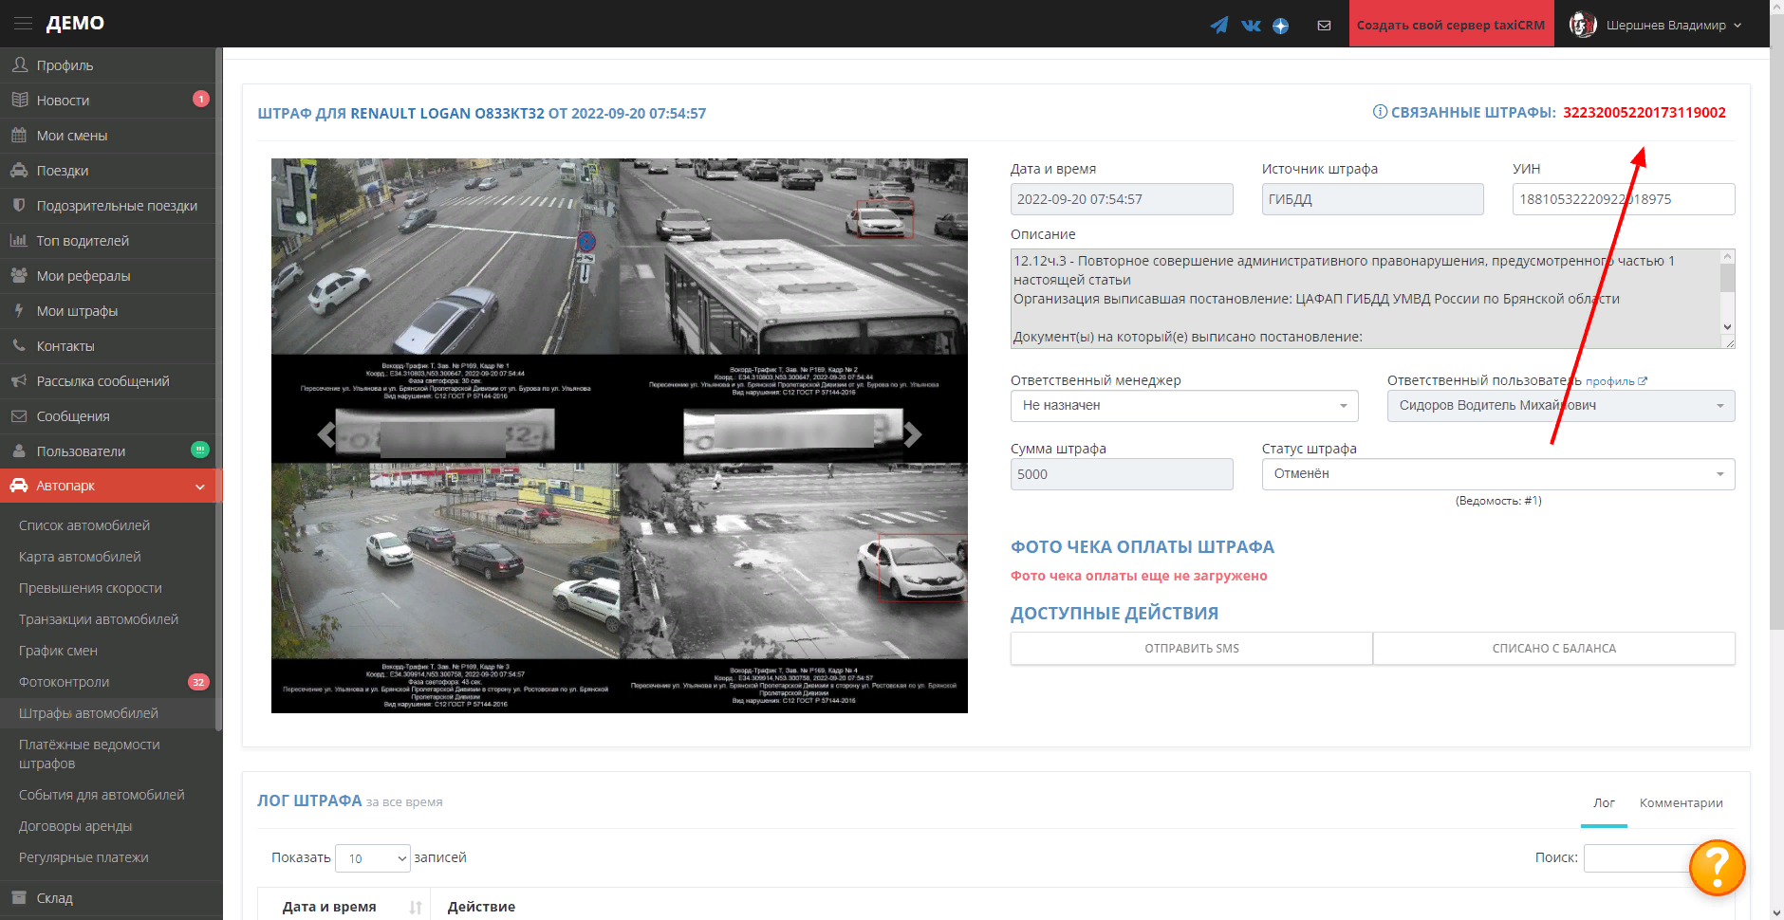Viewport: 1784px width, 920px height.
Task: Click Создать свой сервер taxiCRM button
Action: click(x=1451, y=24)
